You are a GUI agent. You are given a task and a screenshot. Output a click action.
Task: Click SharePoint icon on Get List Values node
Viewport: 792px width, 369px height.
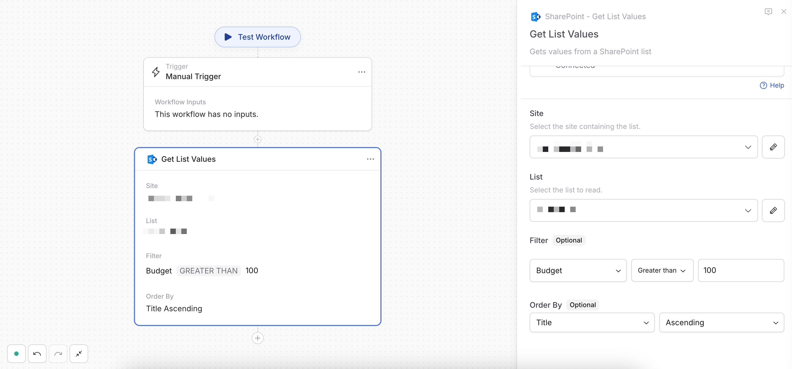(152, 159)
